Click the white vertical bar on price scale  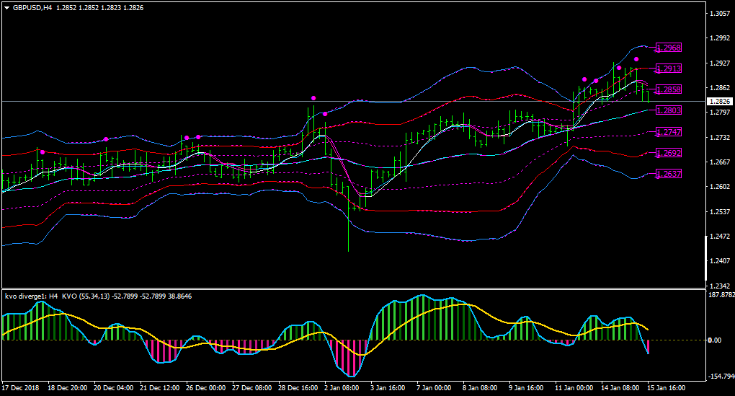tap(706, 258)
